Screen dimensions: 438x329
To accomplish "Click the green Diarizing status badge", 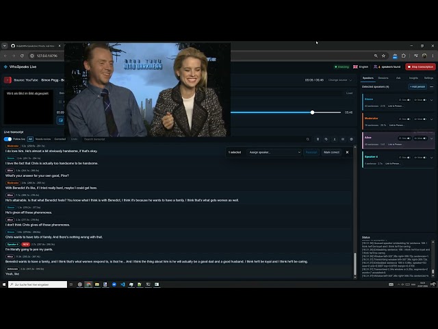I will pos(342,67).
